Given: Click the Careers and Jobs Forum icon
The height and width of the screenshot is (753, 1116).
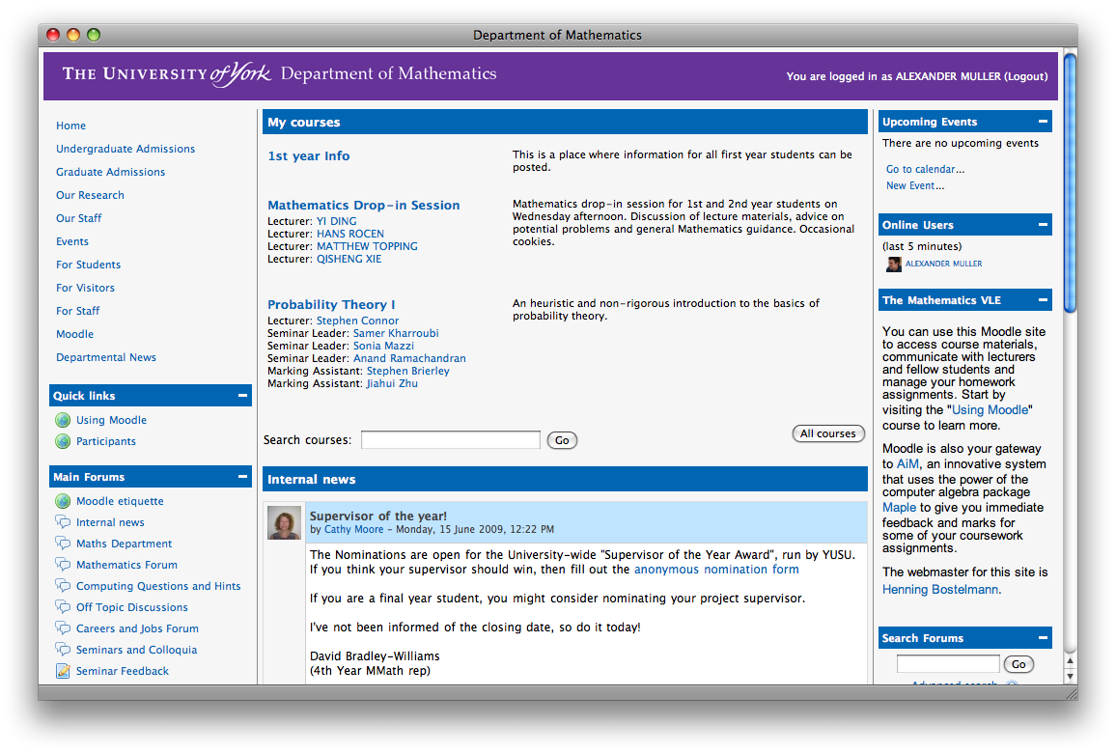Looking at the screenshot, I should (x=63, y=628).
